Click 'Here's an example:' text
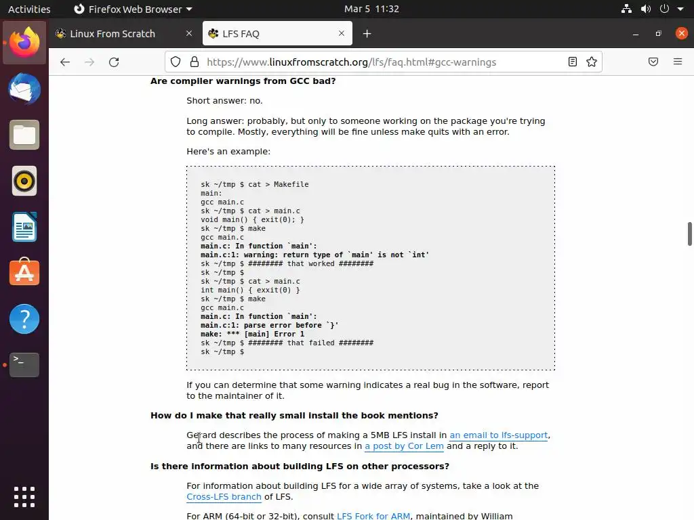This screenshot has height=520, width=694. 228,151
